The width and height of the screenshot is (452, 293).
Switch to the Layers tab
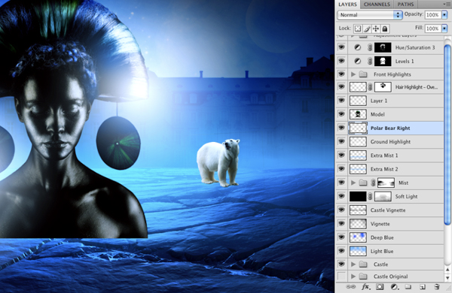tap(347, 5)
